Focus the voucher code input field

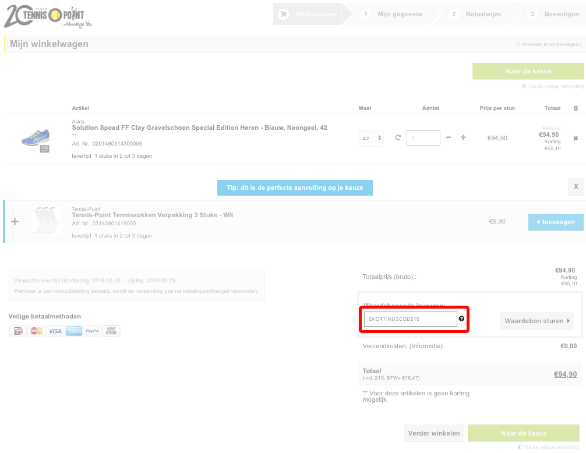(410, 319)
